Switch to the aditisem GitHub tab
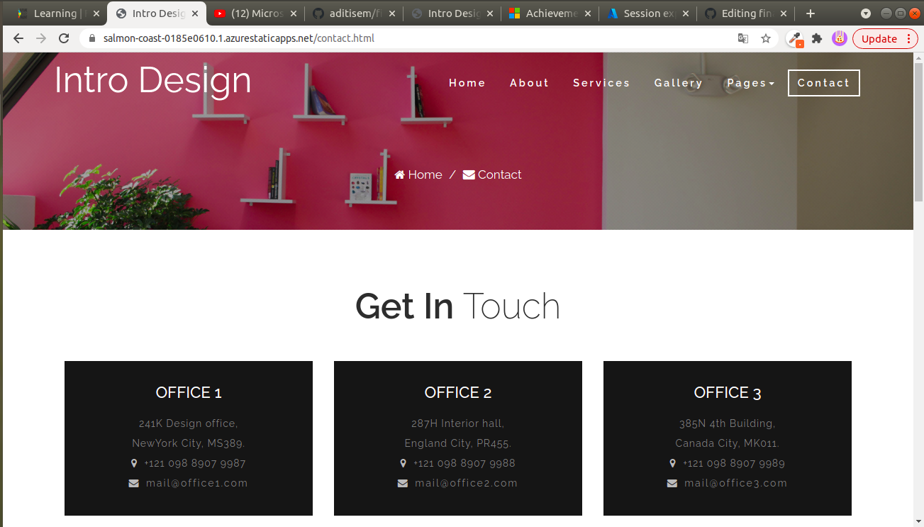The height and width of the screenshot is (527, 924). [352, 13]
